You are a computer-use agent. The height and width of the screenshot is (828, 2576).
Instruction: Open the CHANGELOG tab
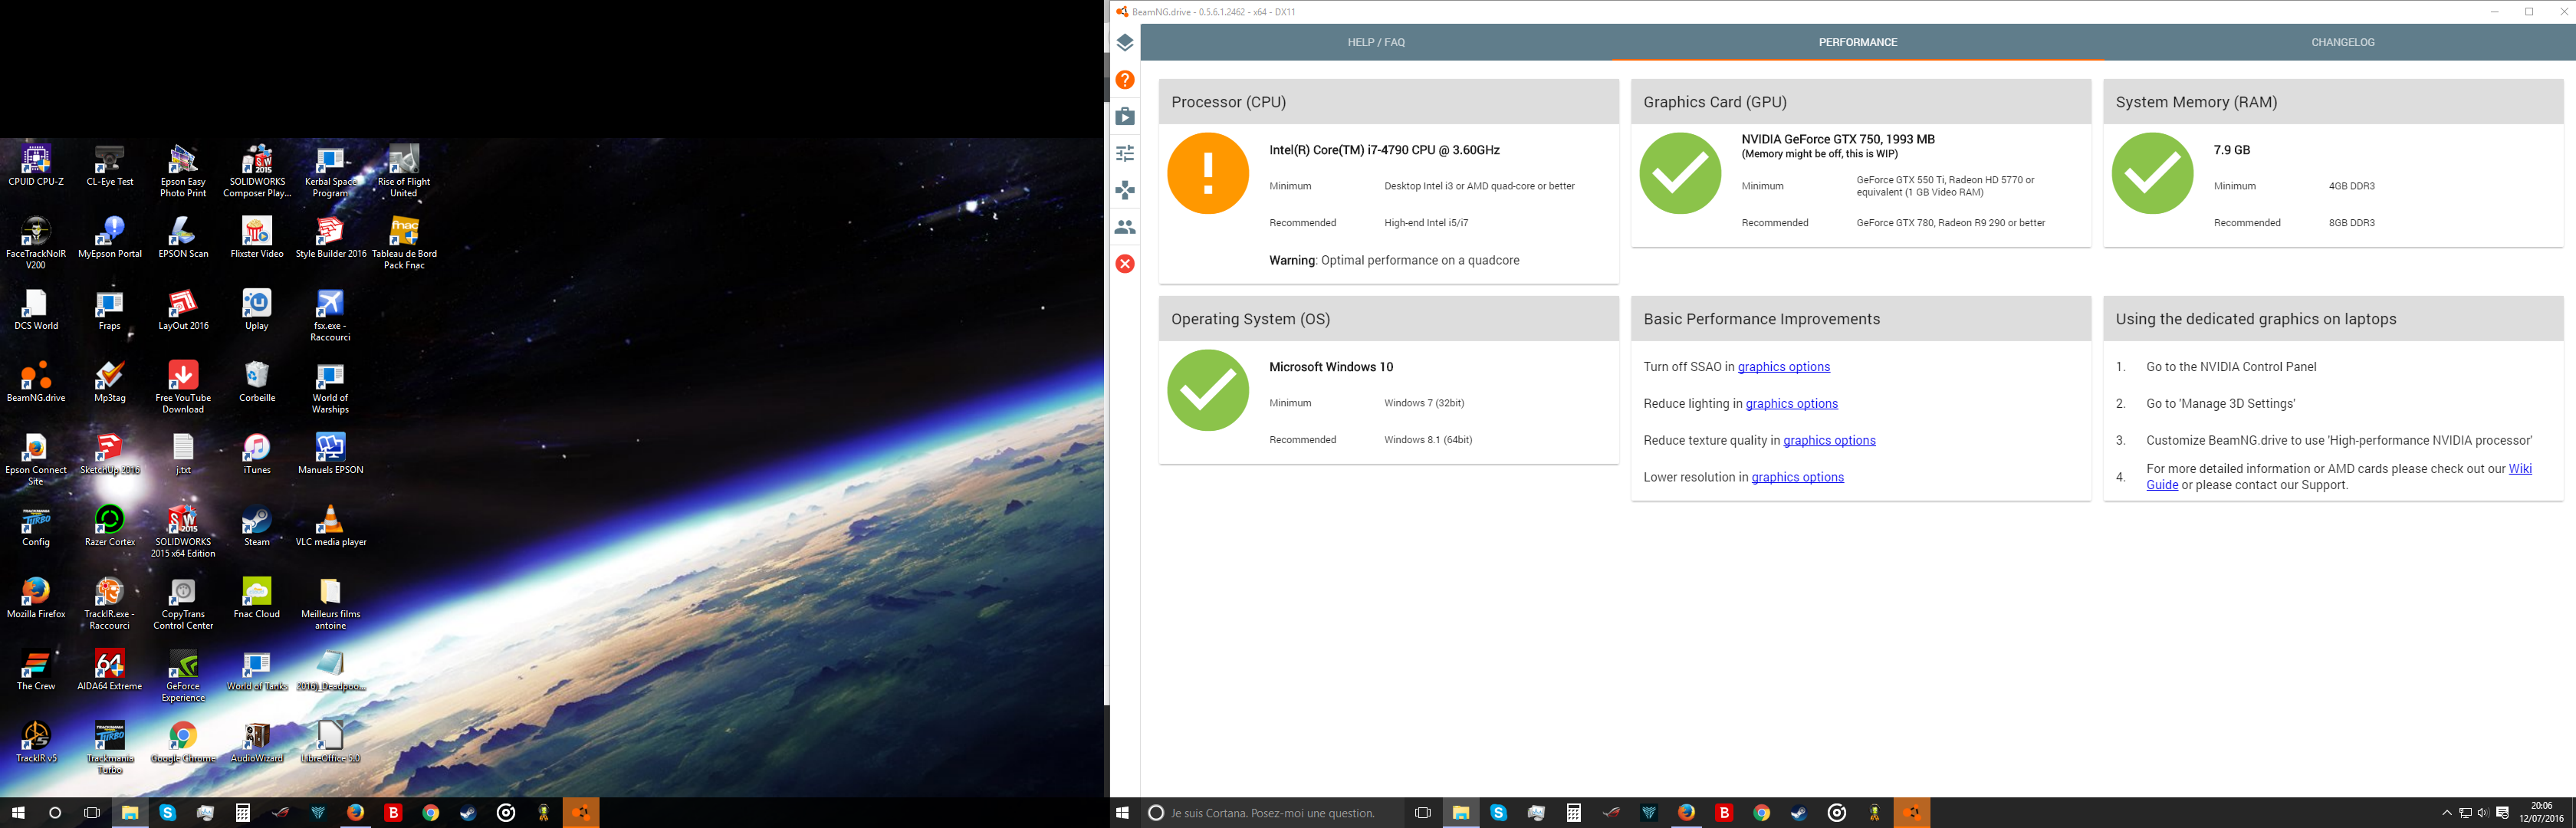pos(2342,42)
